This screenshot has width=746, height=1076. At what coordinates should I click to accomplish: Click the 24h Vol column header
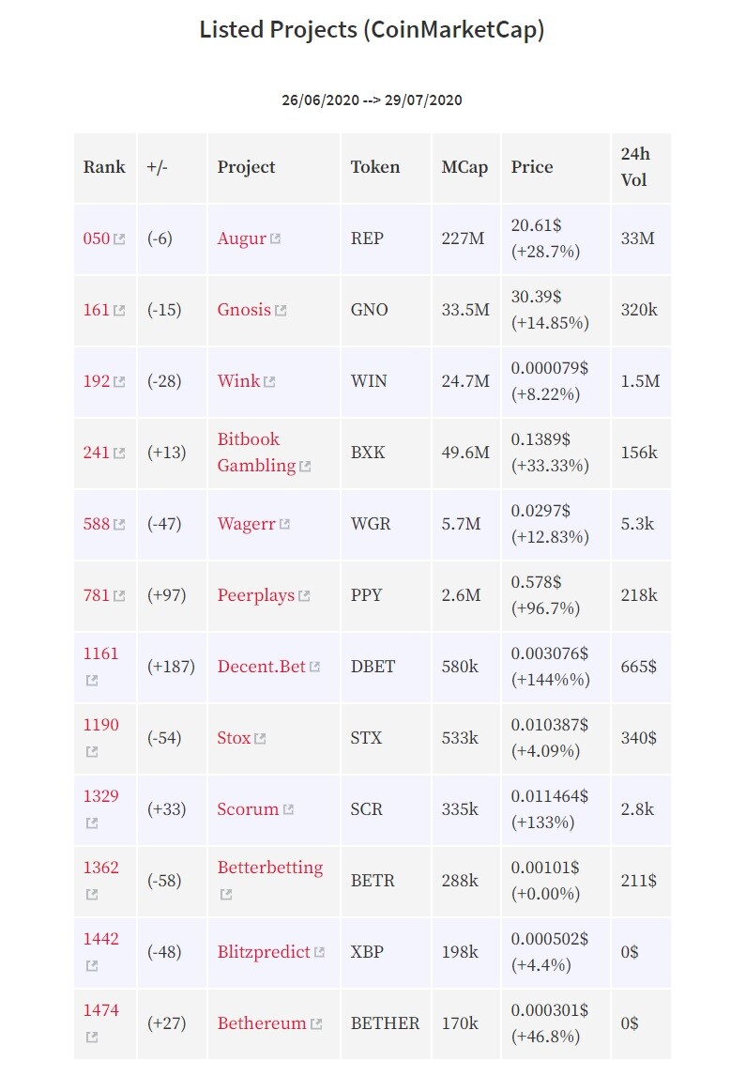635,167
